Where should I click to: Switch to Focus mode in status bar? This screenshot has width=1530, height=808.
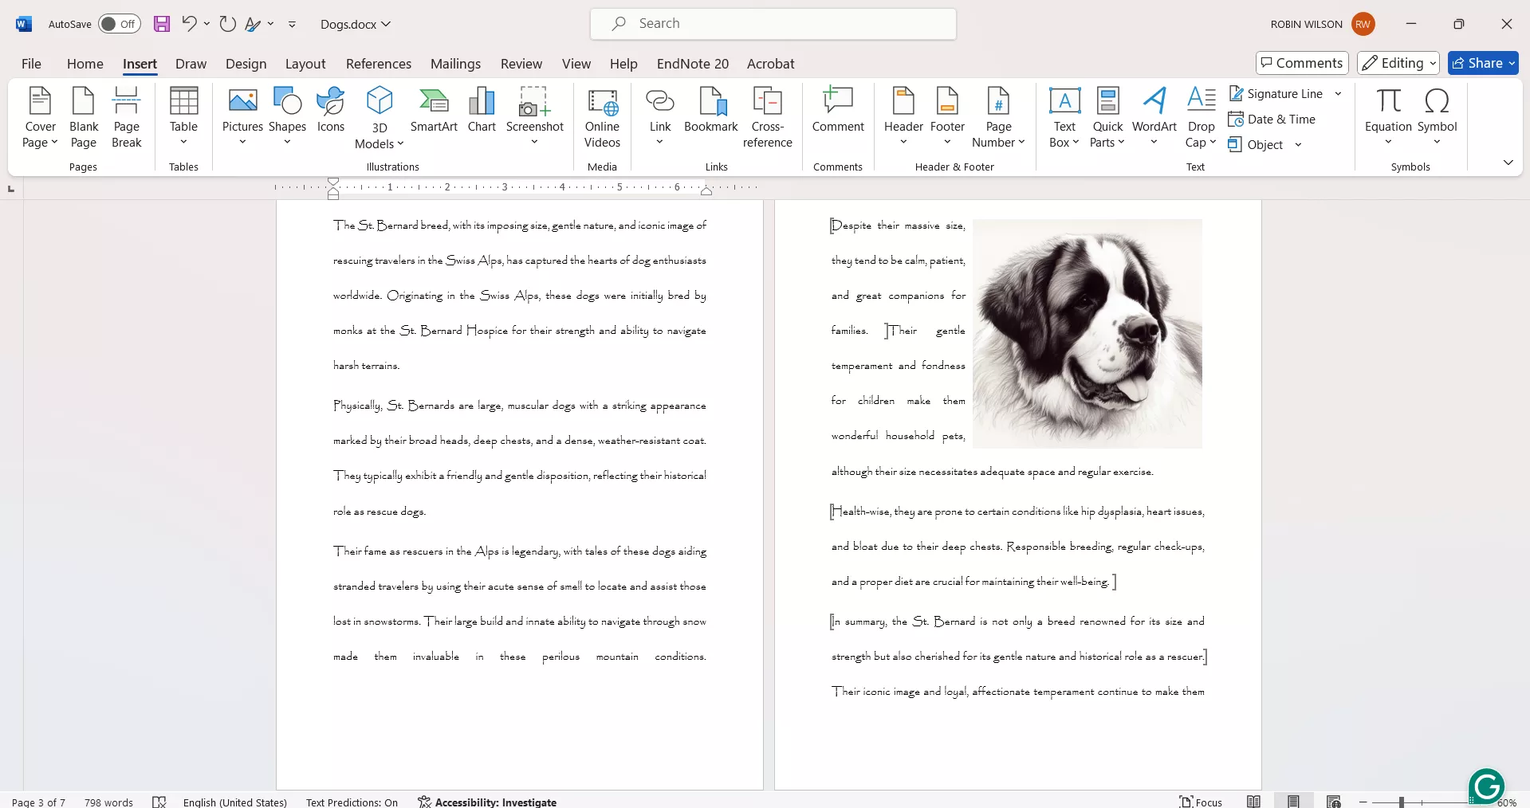tap(1201, 802)
